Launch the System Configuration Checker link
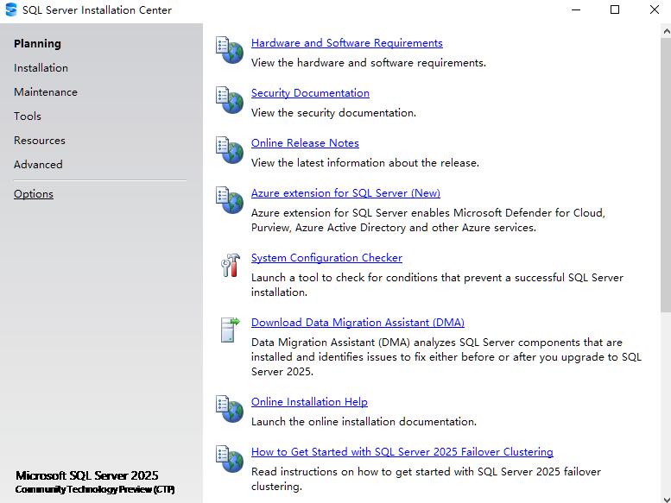The width and height of the screenshot is (671, 503). 326,258
